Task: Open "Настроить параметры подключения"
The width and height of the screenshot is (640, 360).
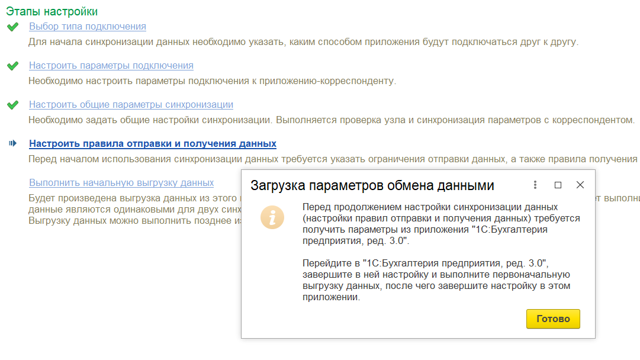Action: point(110,65)
